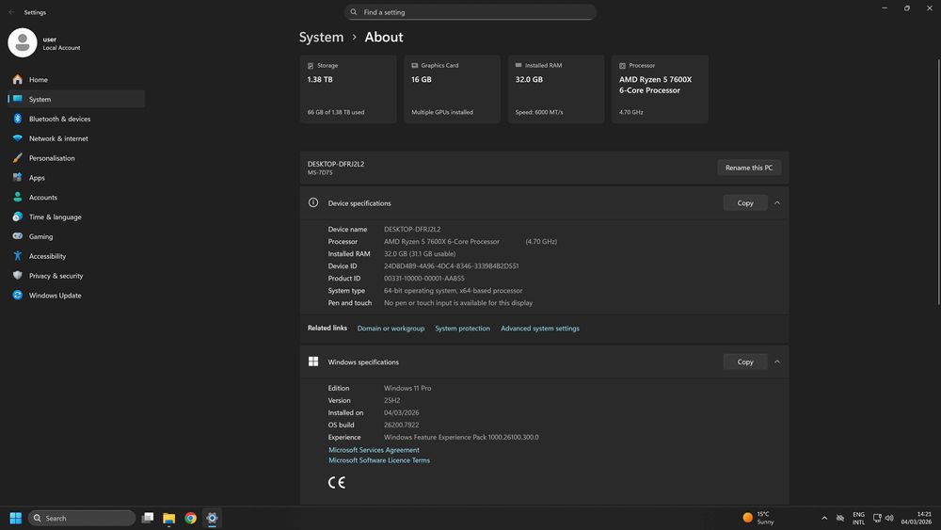Click the Accessibility icon in sidebar
Image resolution: width=941 pixels, height=530 pixels.
(x=17, y=256)
